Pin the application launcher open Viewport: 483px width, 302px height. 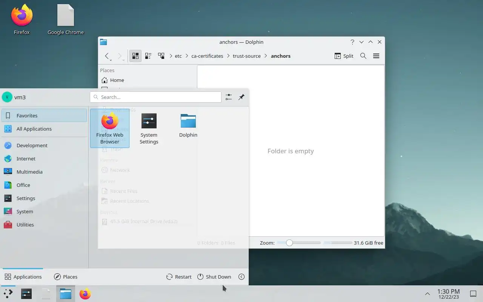point(241,97)
